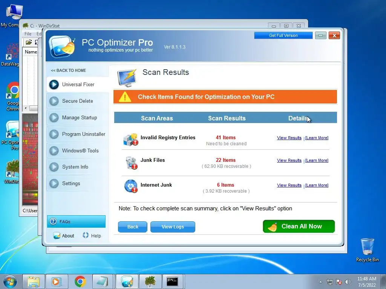Click the Help label
This screenshot has height=289, width=386.
(x=96, y=236)
